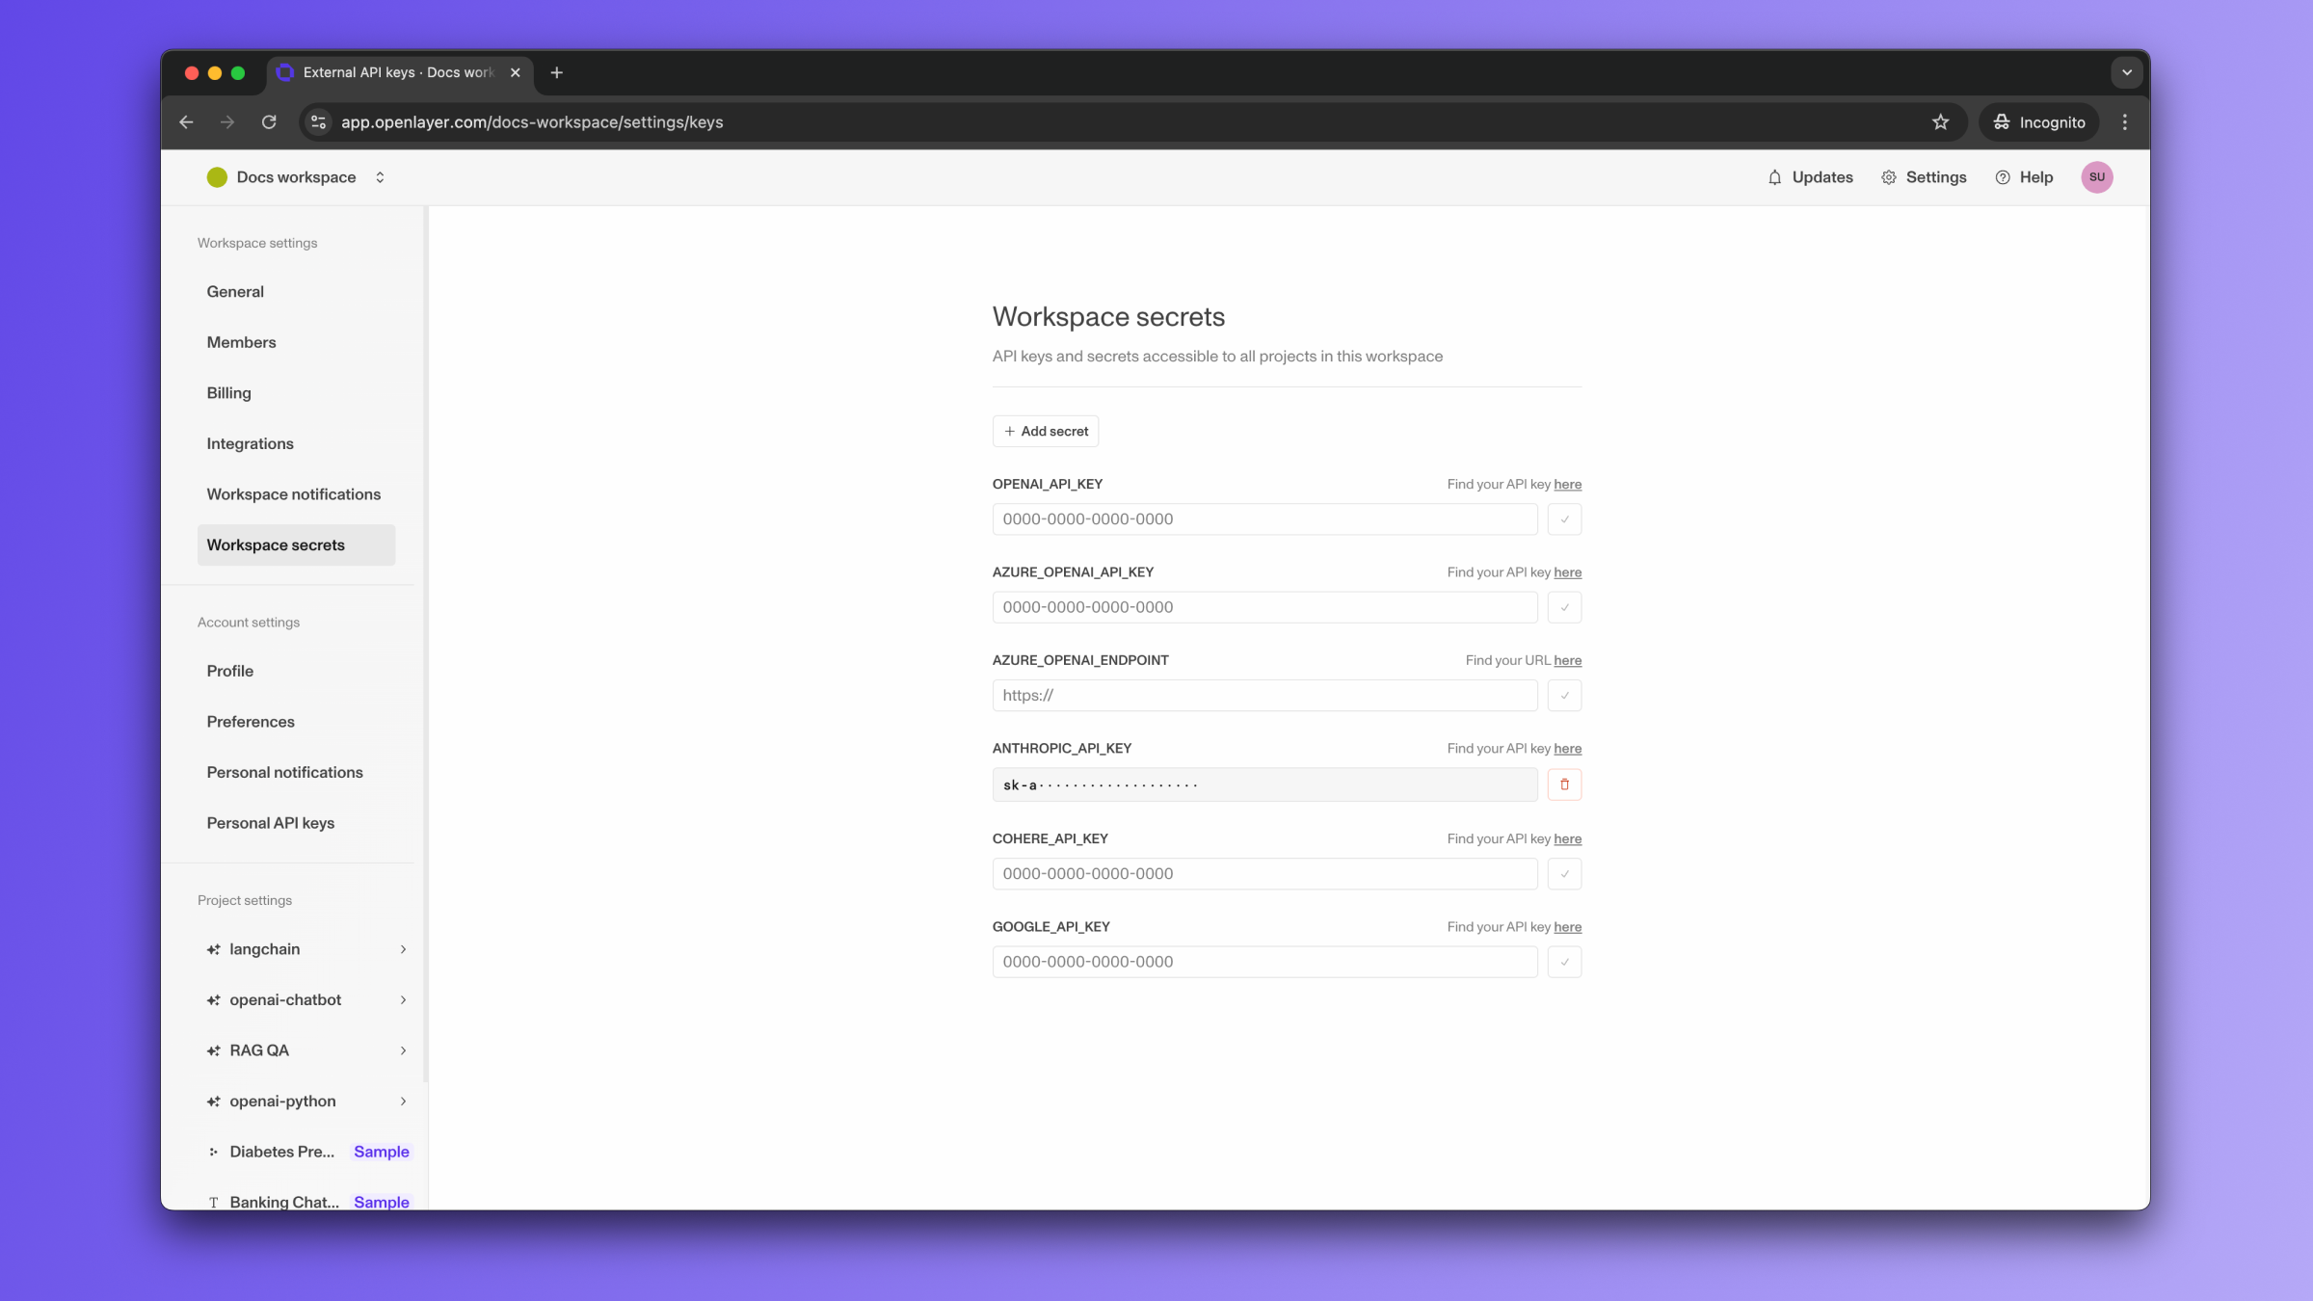The height and width of the screenshot is (1301, 2313).
Task: Expand the RAG QA project chevron
Action: [x=402, y=1050]
